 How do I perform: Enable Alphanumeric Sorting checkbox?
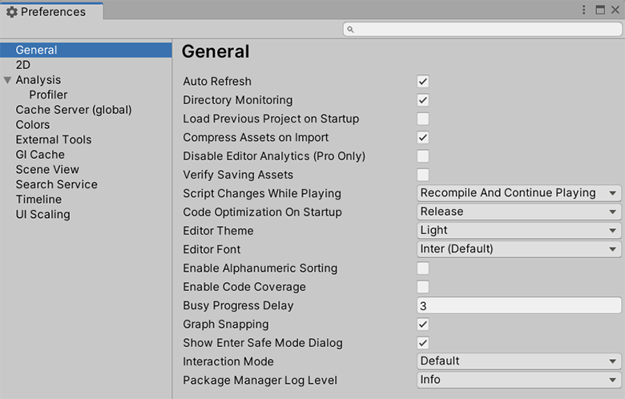[x=422, y=268]
